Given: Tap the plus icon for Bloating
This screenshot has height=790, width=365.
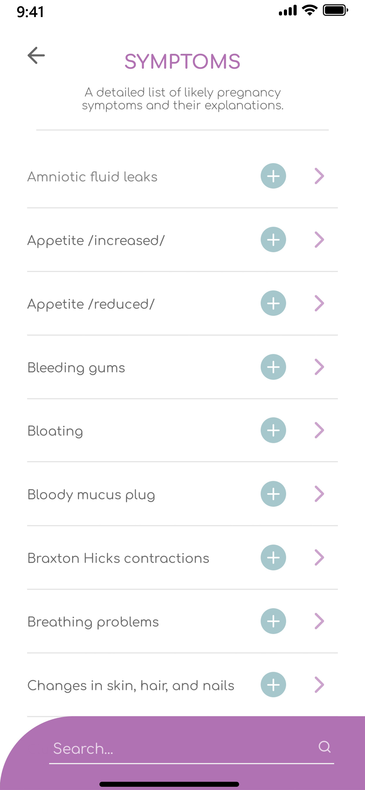Looking at the screenshot, I should tap(273, 430).
